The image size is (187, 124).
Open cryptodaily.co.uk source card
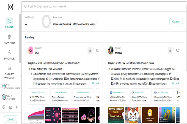38,96
